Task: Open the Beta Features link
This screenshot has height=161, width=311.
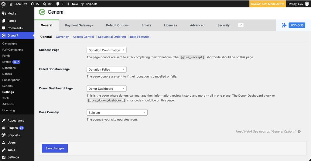Action: tap(140, 37)
